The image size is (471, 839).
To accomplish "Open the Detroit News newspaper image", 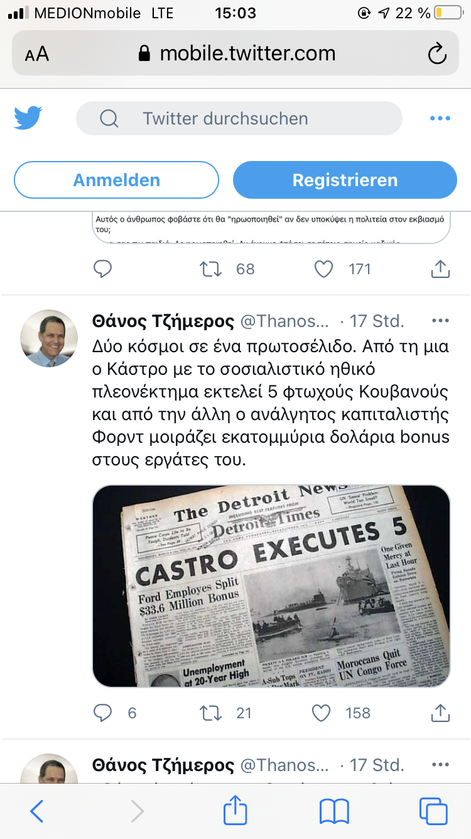I will (x=271, y=586).
